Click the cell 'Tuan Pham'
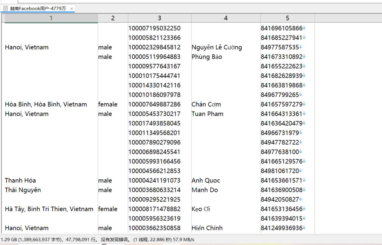Screen dimensions: 382x245 click(x=207, y=114)
